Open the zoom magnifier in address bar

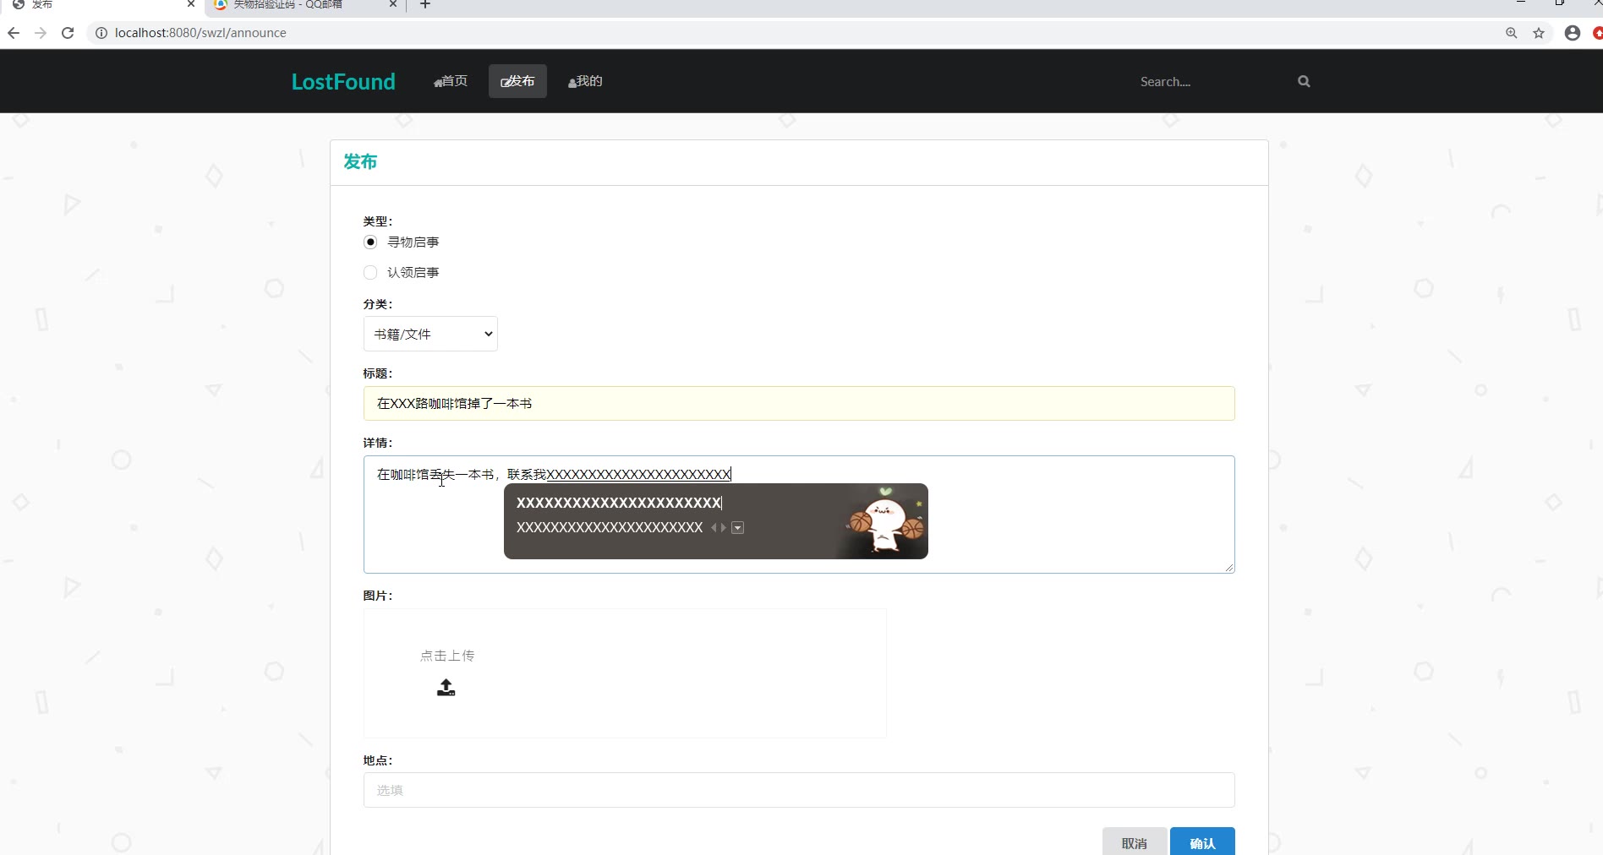point(1512,33)
